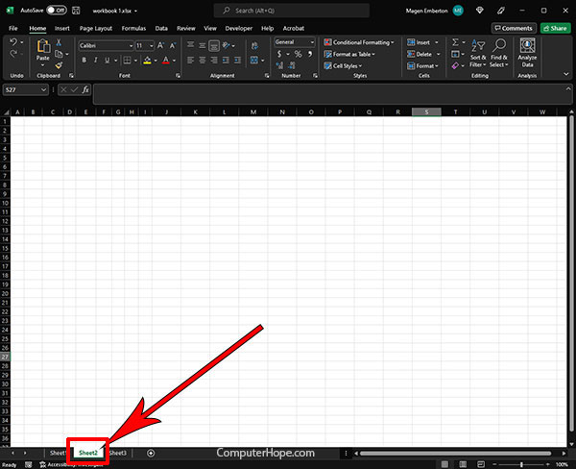
Task: Toggle Top Align vertical alignment
Action: coord(190,45)
